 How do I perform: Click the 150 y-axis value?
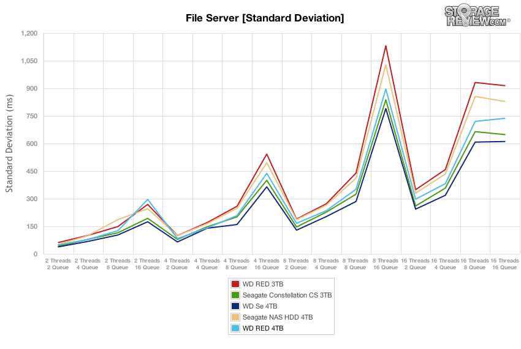tap(32, 227)
